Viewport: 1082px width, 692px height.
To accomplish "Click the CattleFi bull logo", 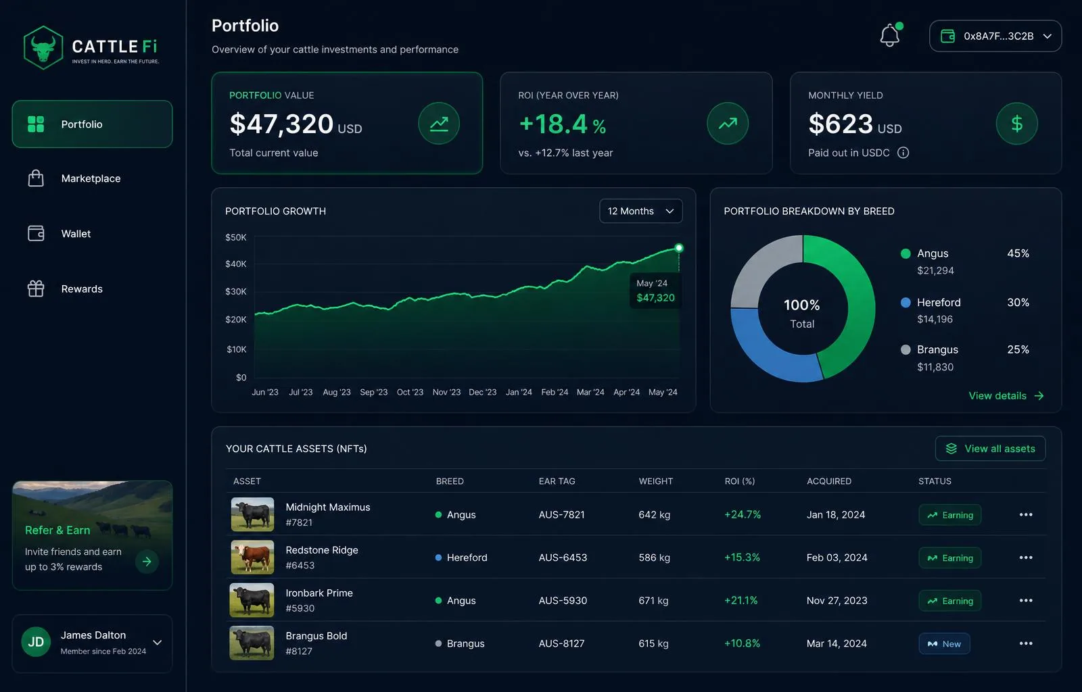I will [x=43, y=47].
